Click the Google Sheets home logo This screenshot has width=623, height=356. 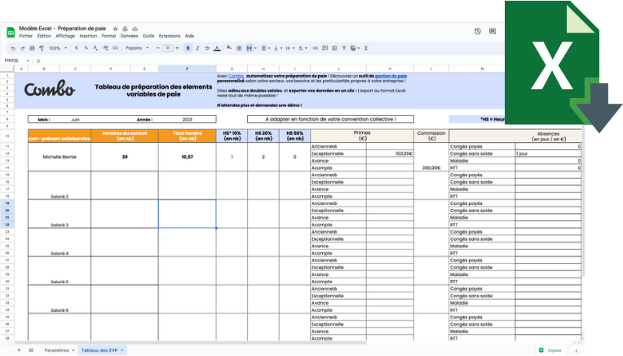(x=11, y=32)
